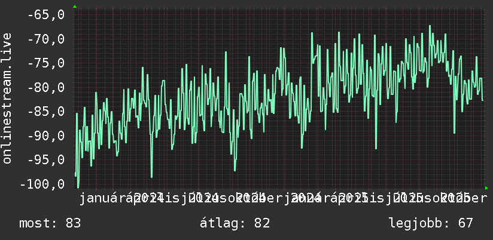
Task: Click the green arrow ending the x-axis
Action: coord(486,188)
